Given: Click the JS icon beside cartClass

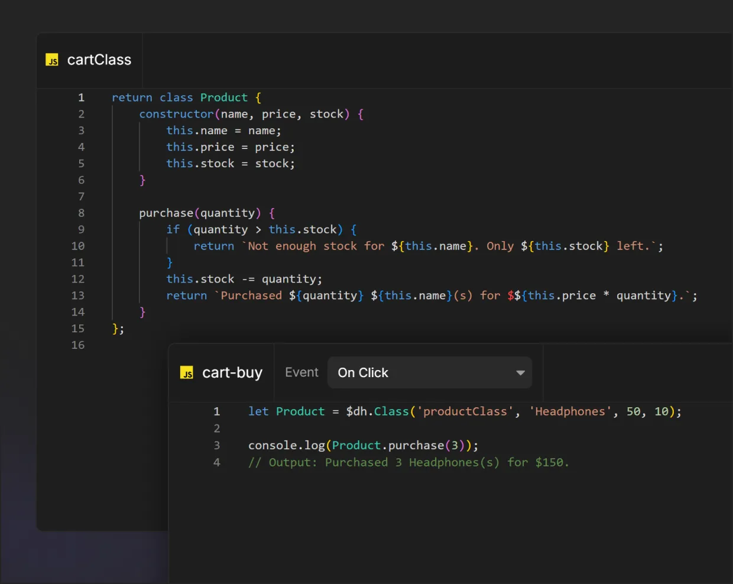Looking at the screenshot, I should tap(52, 60).
